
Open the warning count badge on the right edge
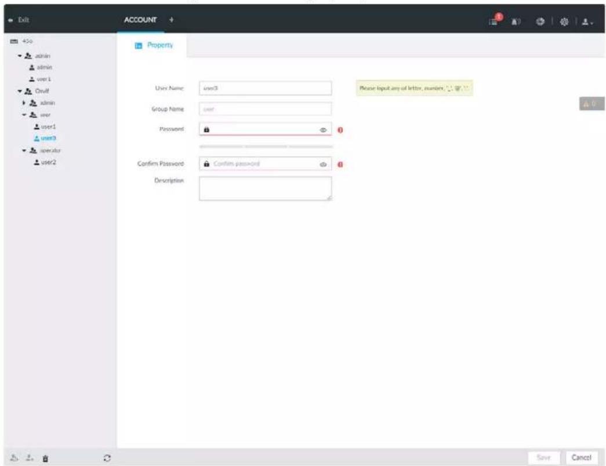[x=592, y=104]
